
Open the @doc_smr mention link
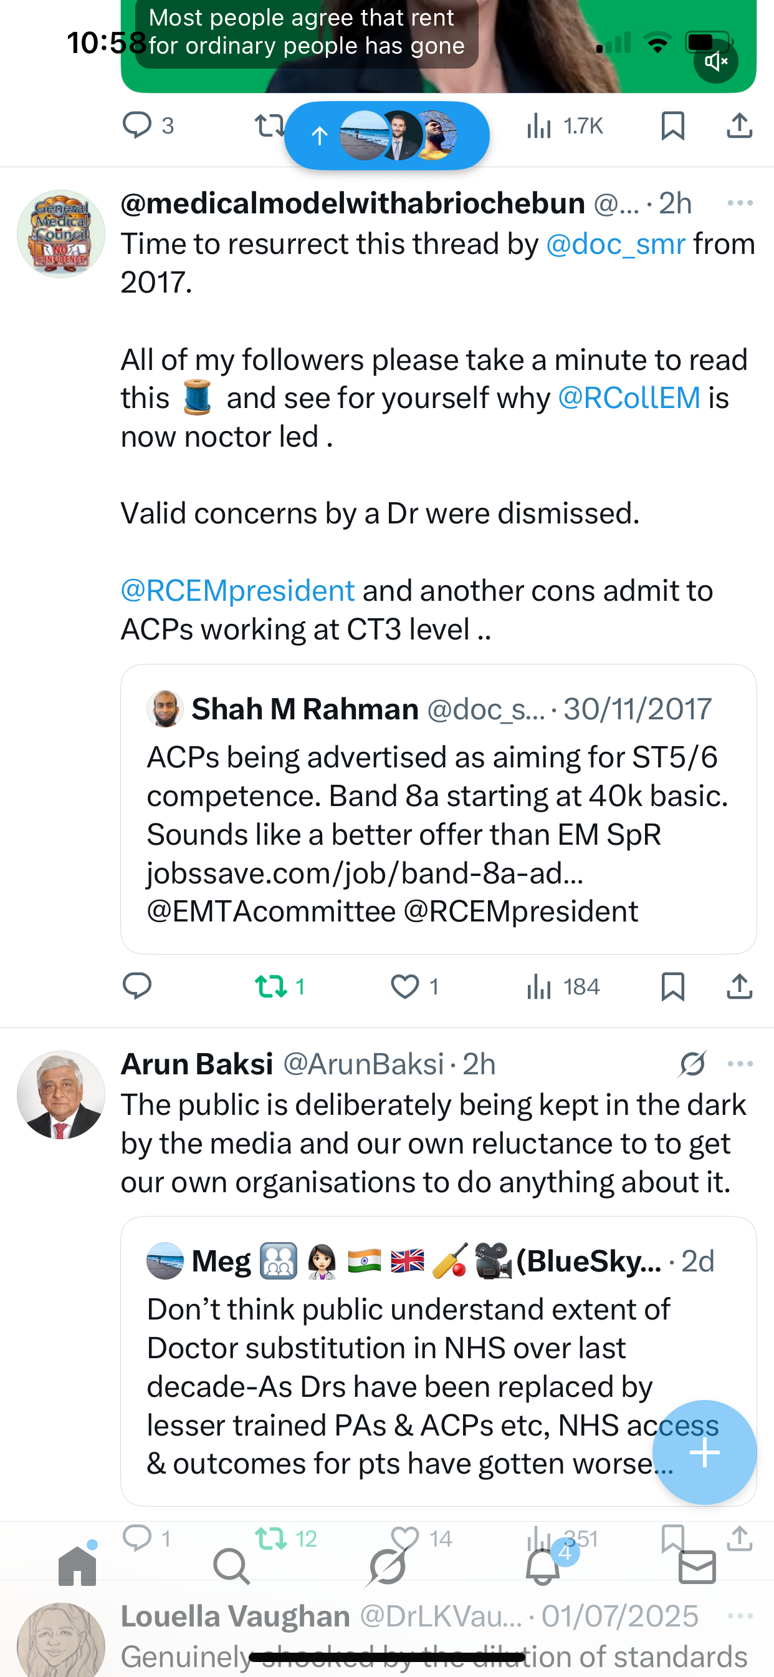coord(615,244)
